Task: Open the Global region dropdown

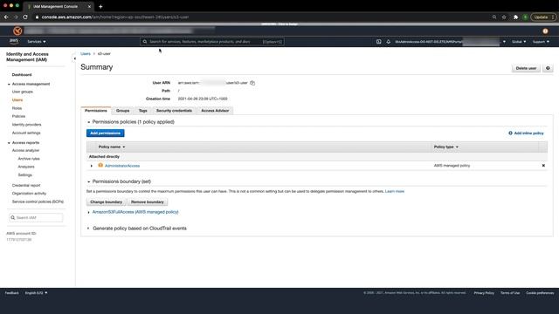Action: (519, 42)
